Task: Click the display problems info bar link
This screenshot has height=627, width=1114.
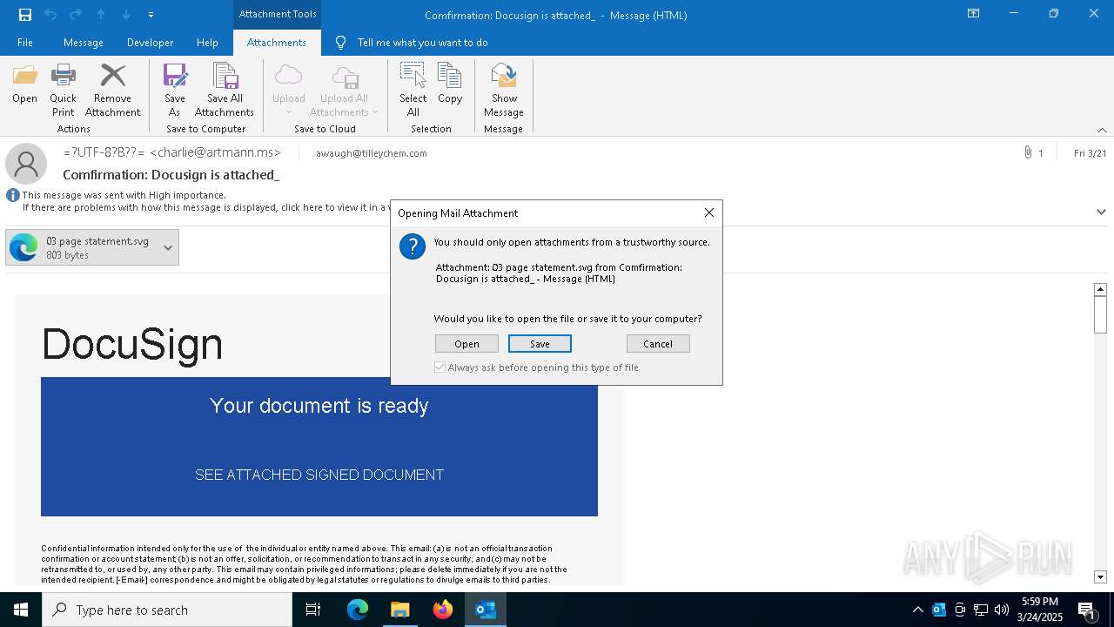Action: coord(205,207)
